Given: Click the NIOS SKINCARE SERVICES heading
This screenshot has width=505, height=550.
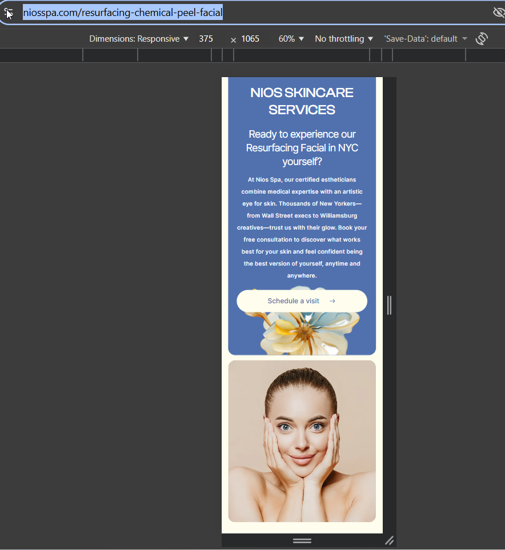Looking at the screenshot, I should [x=302, y=101].
